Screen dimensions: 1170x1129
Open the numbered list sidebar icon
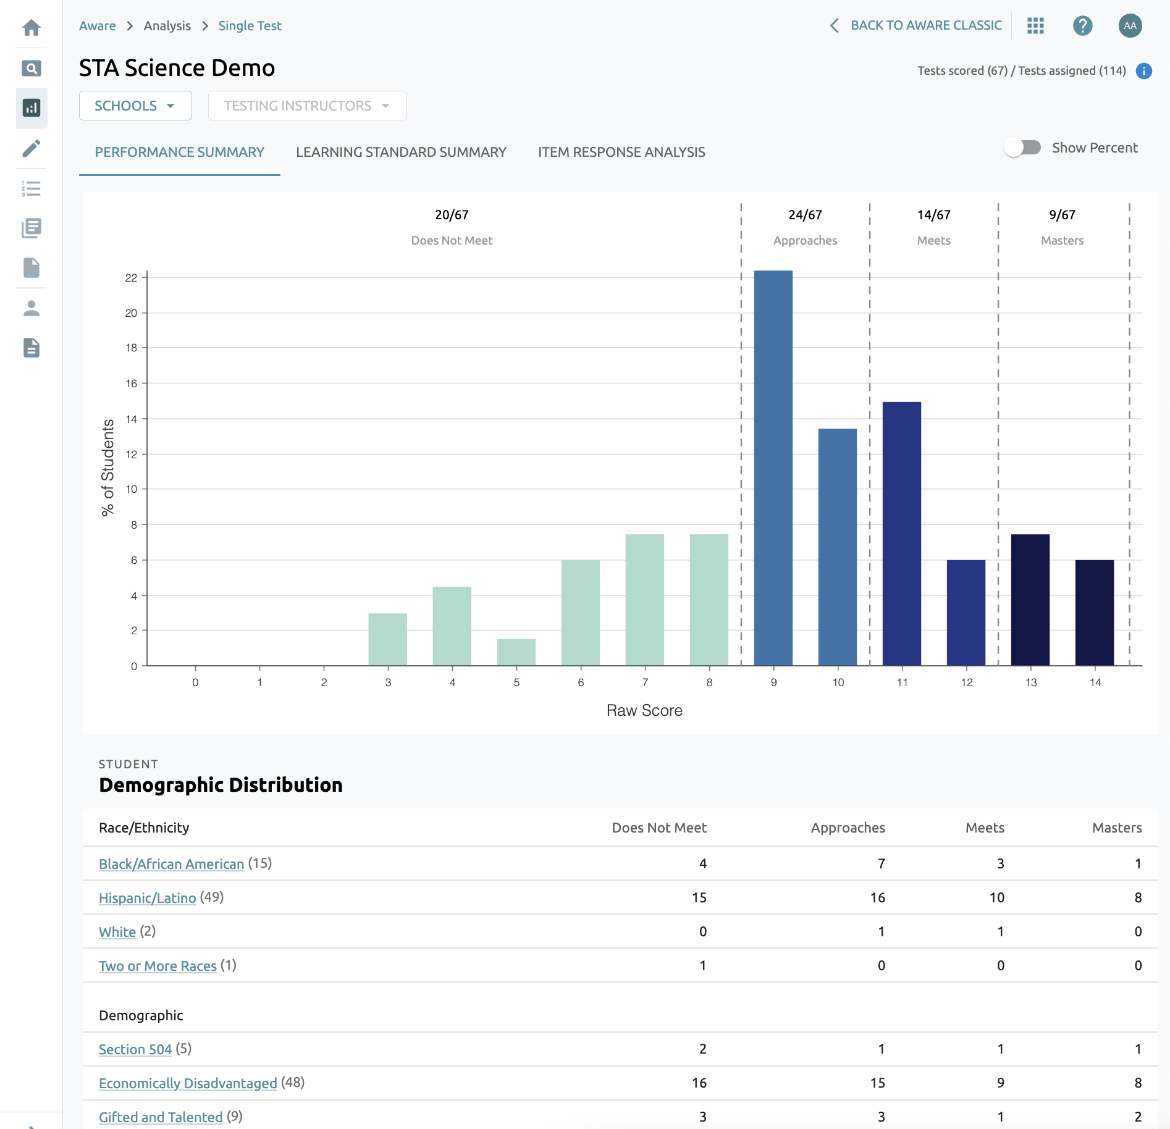point(32,188)
